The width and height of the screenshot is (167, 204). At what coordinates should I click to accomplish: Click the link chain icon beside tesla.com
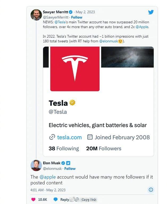click(52, 137)
